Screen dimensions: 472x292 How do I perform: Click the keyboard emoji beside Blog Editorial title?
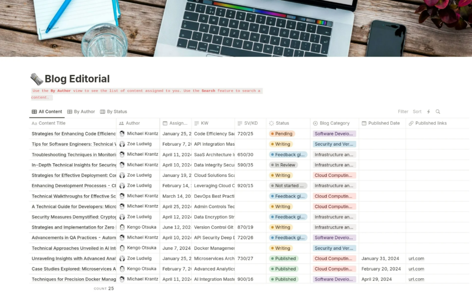[36, 78]
